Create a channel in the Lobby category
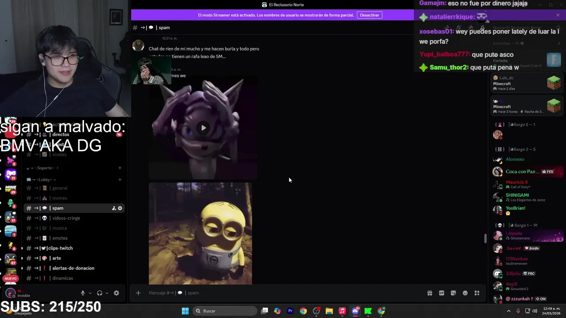Image resolution: width=566 pixels, height=318 pixels. pyautogui.click(x=120, y=180)
